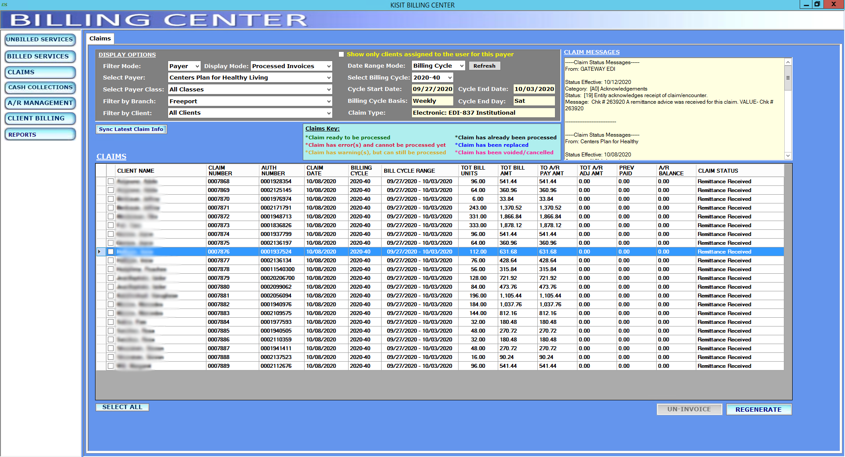The width and height of the screenshot is (845, 457).
Task: Click Cycle End Day field
Action: [534, 101]
